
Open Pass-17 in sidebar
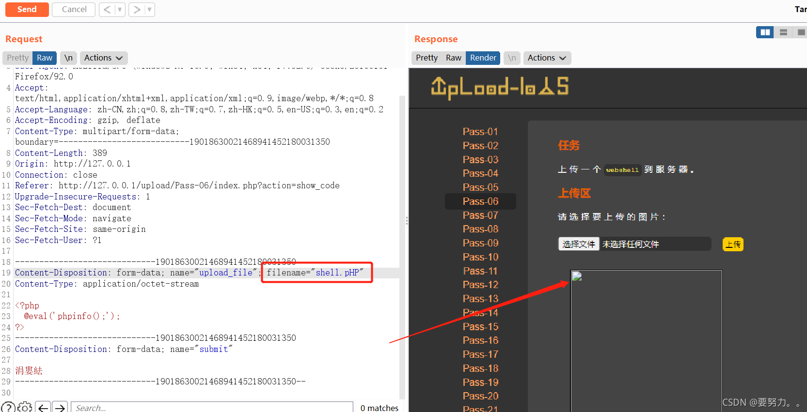pos(480,354)
